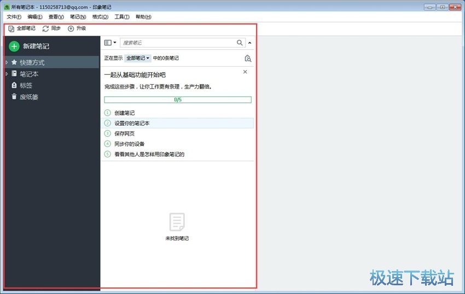Select 笔记本 in the sidebar
The image size is (465, 294).
(29, 74)
